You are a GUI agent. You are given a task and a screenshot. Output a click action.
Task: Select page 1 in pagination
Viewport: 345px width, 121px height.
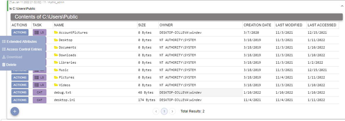point(164,111)
